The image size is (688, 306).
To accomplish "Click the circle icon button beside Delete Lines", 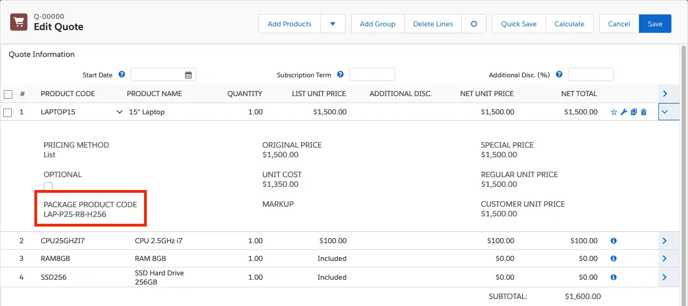I will [x=474, y=24].
